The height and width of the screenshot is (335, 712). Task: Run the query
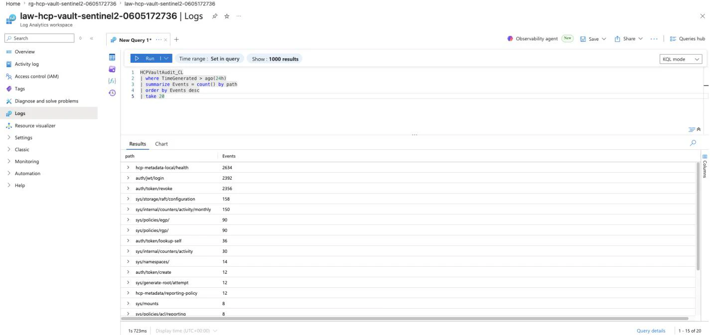(x=146, y=59)
